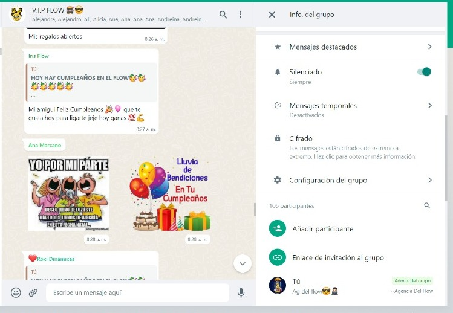This screenshot has height=313, width=453.
Task: Click the lock icon beside Cifrado
Action: click(278, 138)
